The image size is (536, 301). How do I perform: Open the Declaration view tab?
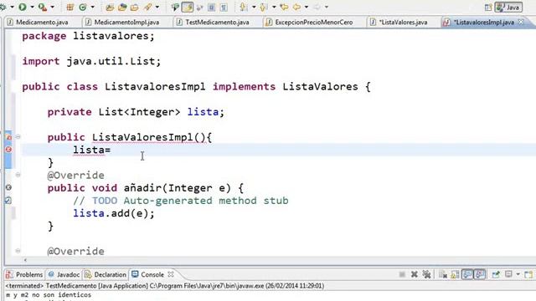coord(106,274)
